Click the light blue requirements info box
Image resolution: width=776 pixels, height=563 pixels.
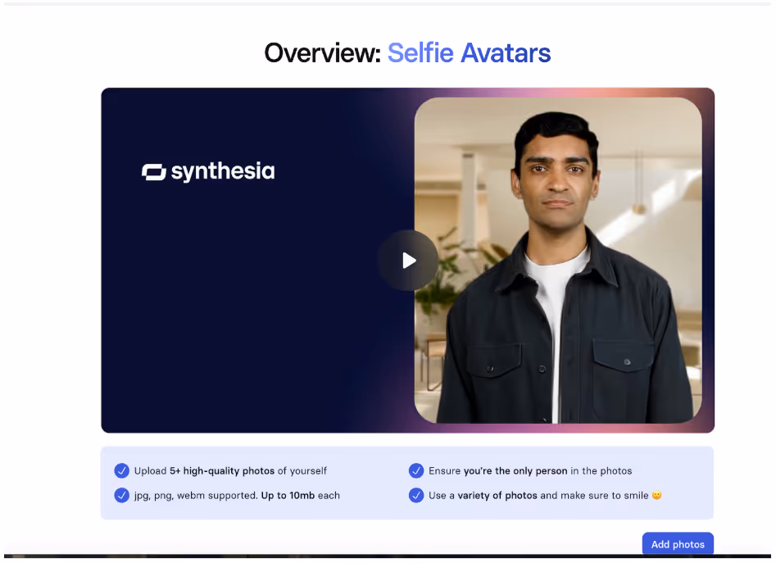407,483
